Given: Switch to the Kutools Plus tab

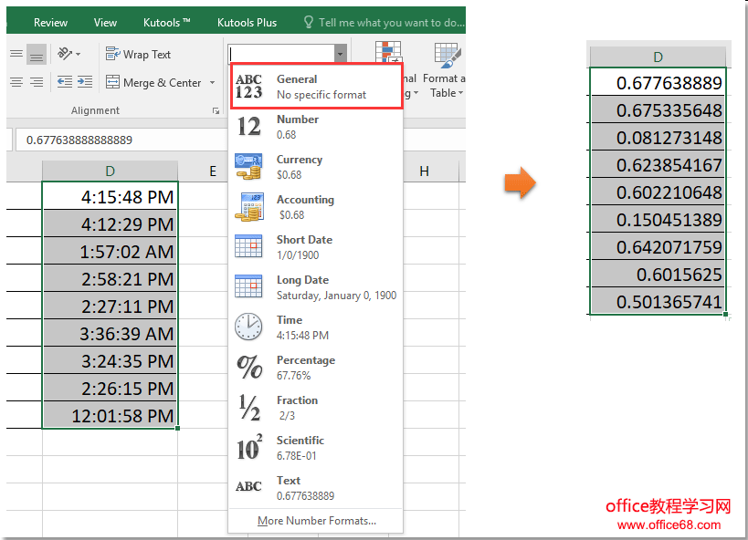Looking at the screenshot, I should 247,22.
